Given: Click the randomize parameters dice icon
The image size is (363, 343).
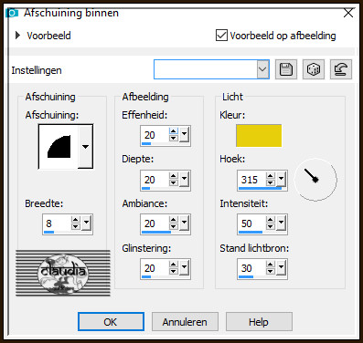Looking at the screenshot, I should (x=314, y=69).
